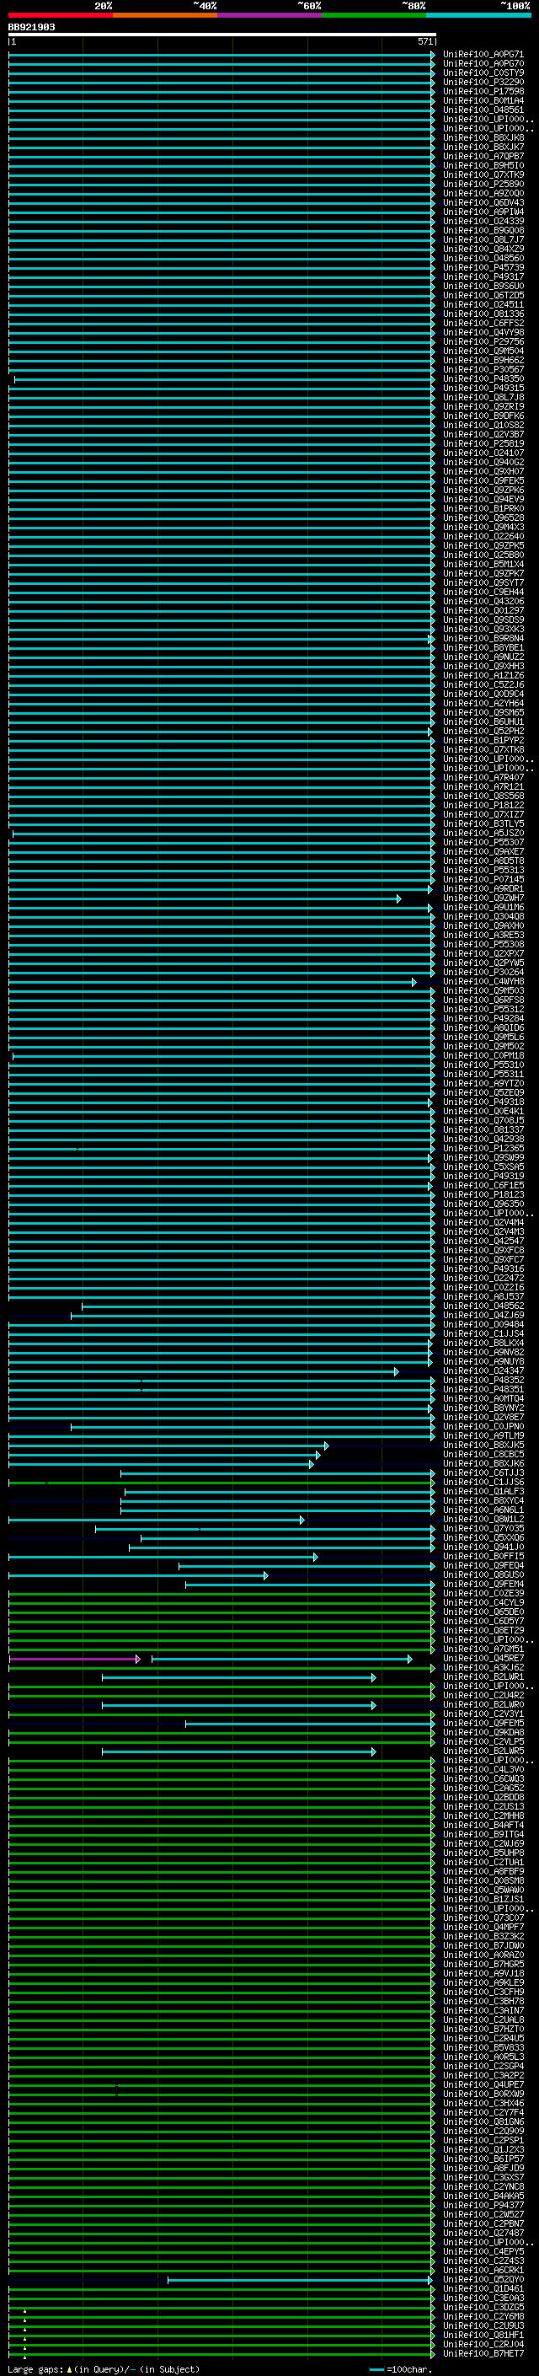This screenshot has width=539, height=2376.
Task: Open the UniRef100_Q1ALF3 entry
Action: click(x=483, y=1490)
